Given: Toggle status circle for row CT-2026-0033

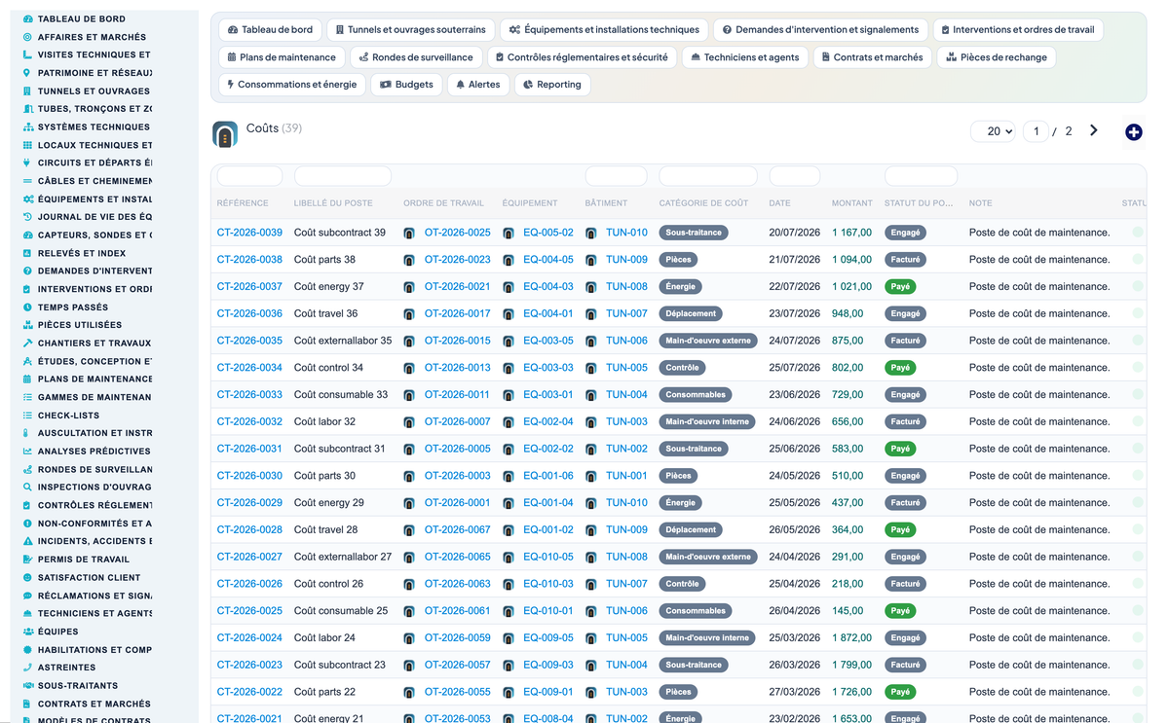Looking at the screenshot, I should point(1137,395).
